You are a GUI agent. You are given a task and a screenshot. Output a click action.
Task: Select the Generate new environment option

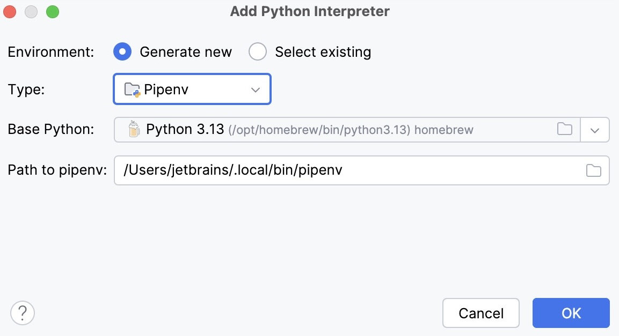click(122, 51)
